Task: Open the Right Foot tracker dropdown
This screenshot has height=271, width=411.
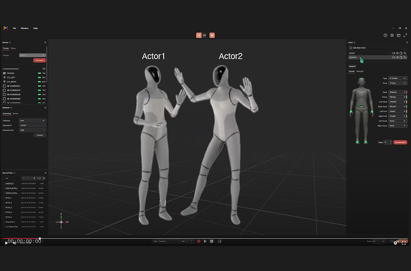Action: tap(397, 116)
